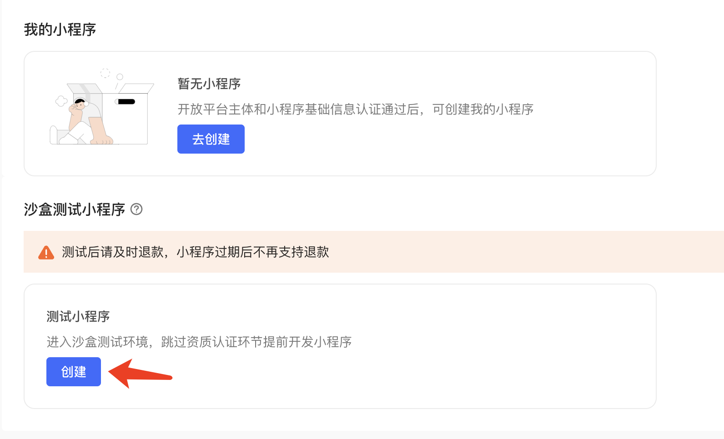Click the refund warning banner text

click(196, 252)
